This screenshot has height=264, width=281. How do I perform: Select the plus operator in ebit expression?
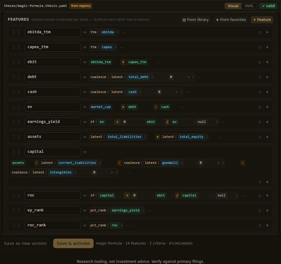(123, 62)
